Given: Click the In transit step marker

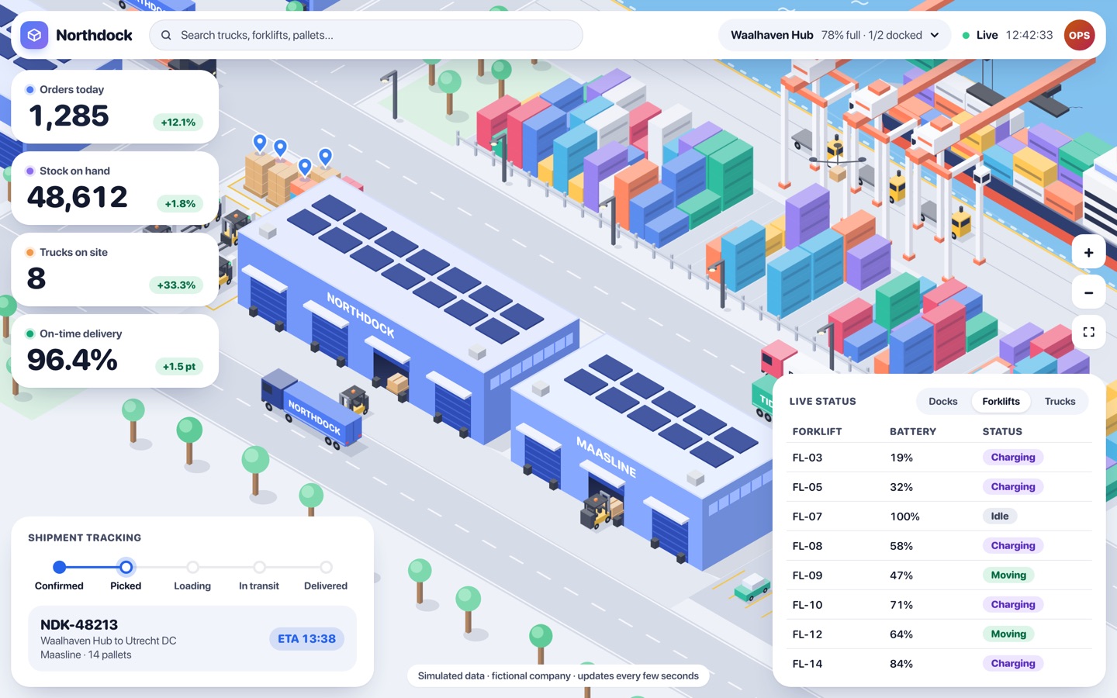Looking at the screenshot, I should (x=259, y=567).
